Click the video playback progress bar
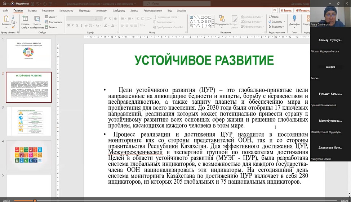351x202 pixels. [175, 201]
